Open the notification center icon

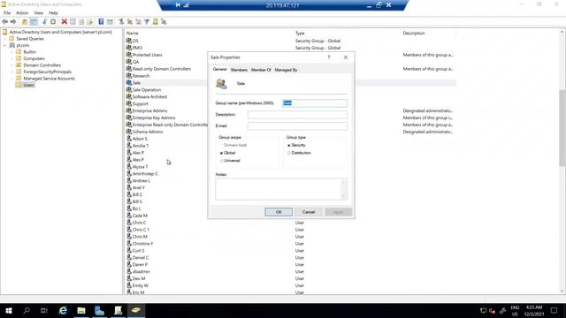pyautogui.click(x=555, y=310)
